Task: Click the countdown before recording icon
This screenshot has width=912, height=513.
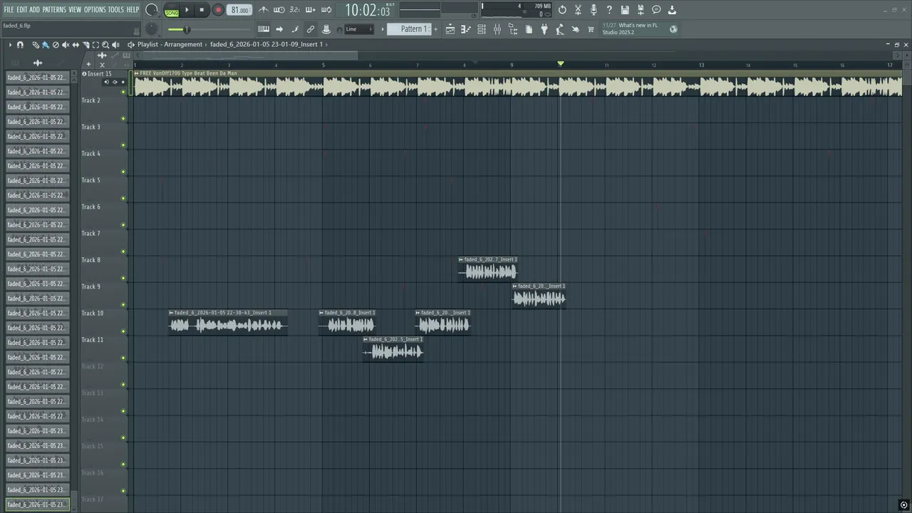Action: coord(295,10)
